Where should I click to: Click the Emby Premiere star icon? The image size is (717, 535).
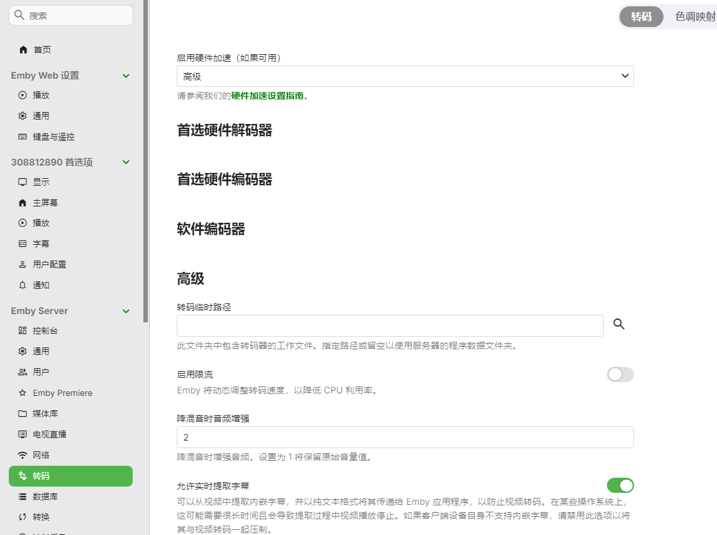click(23, 393)
